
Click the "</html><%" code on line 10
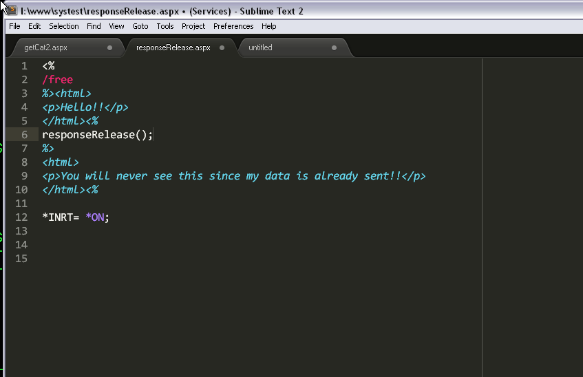[x=70, y=190]
